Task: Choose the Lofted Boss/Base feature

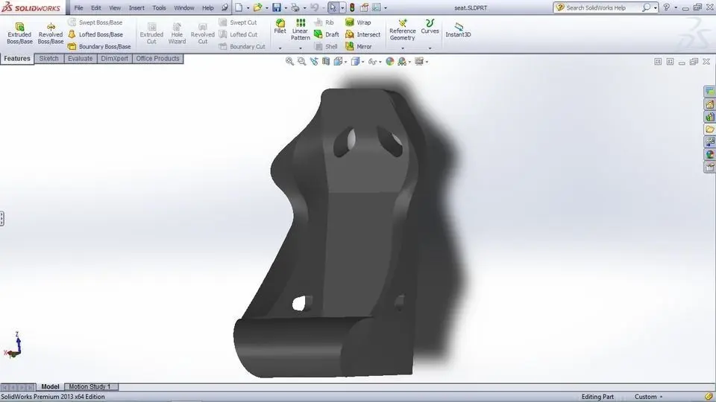Action: [x=95, y=34]
